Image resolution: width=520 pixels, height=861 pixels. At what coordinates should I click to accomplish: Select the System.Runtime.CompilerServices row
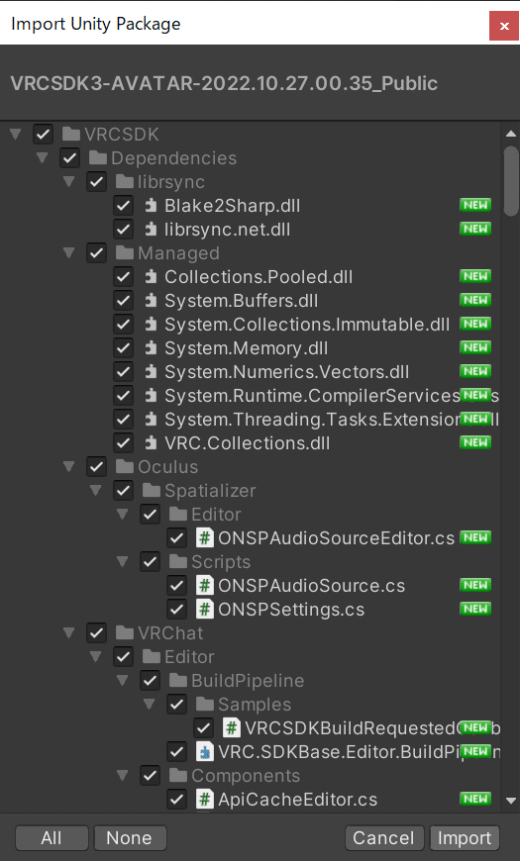tap(251, 395)
